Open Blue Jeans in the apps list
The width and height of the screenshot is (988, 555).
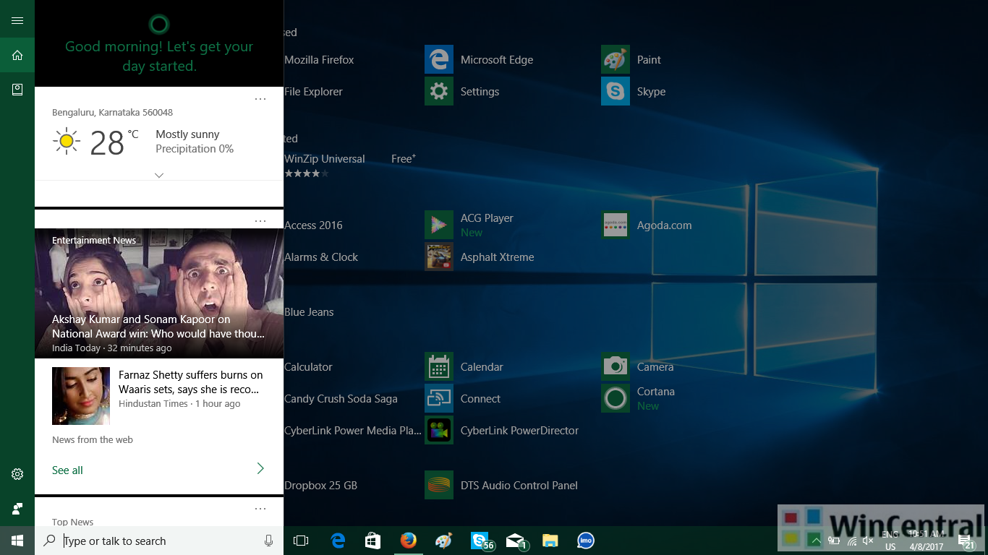tap(309, 312)
